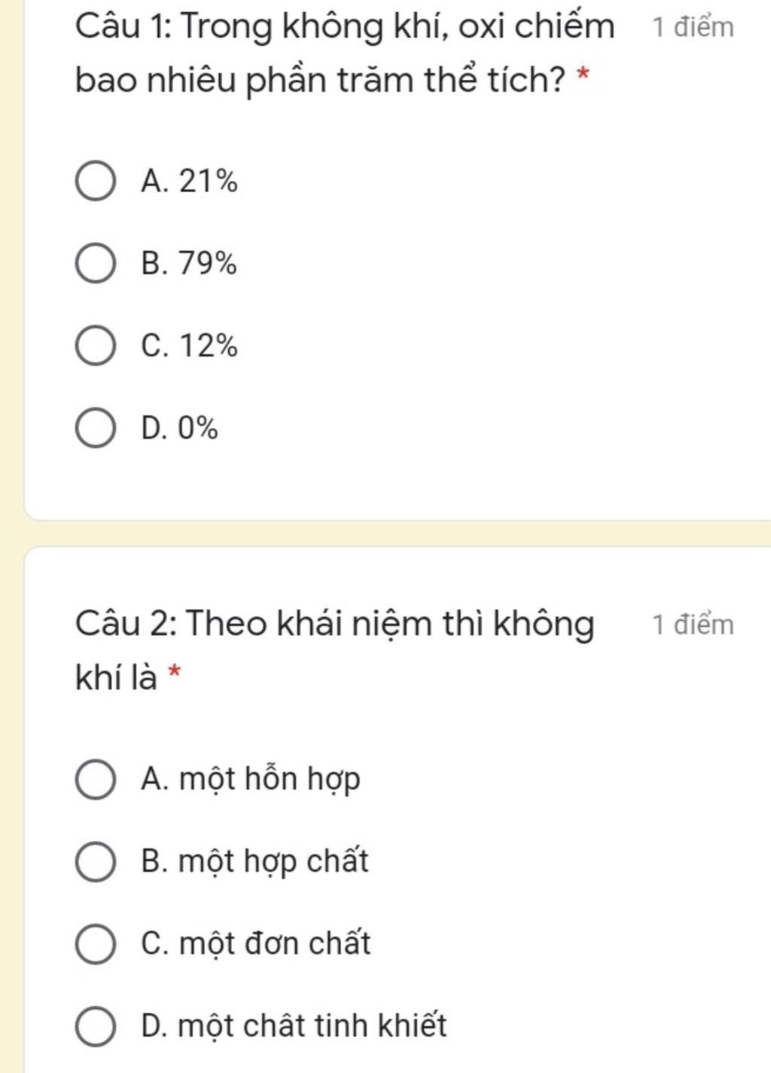This screenshot has width=771, height=1073.
Task: Pick the D. 0% radio button
Action: [96, 428]
